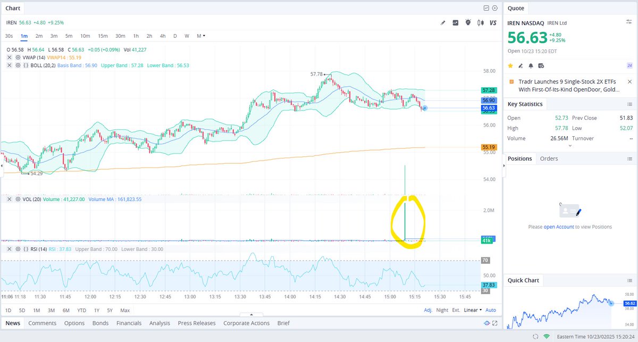The height and width of the screenshot is (342, 638).
Task: Change candlestick chart type
Action: tap(481, 22)
